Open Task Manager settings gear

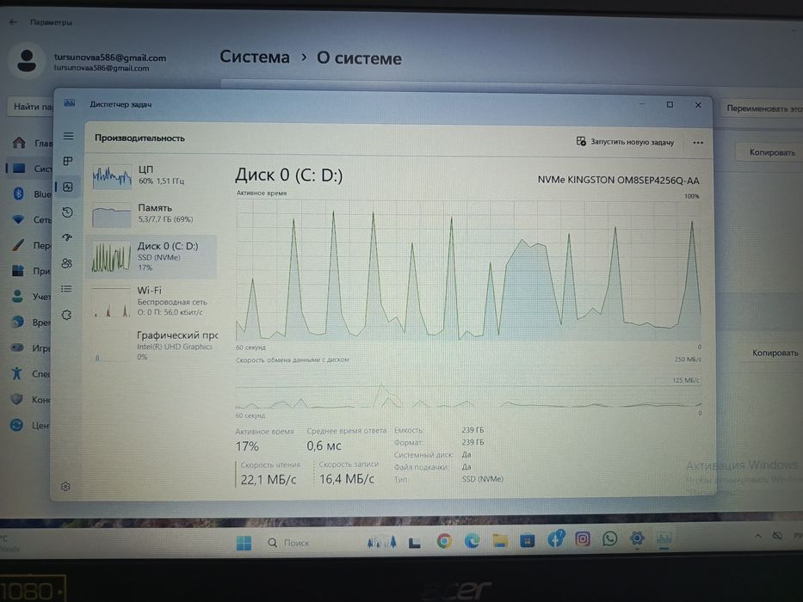(x=65, y=486)
